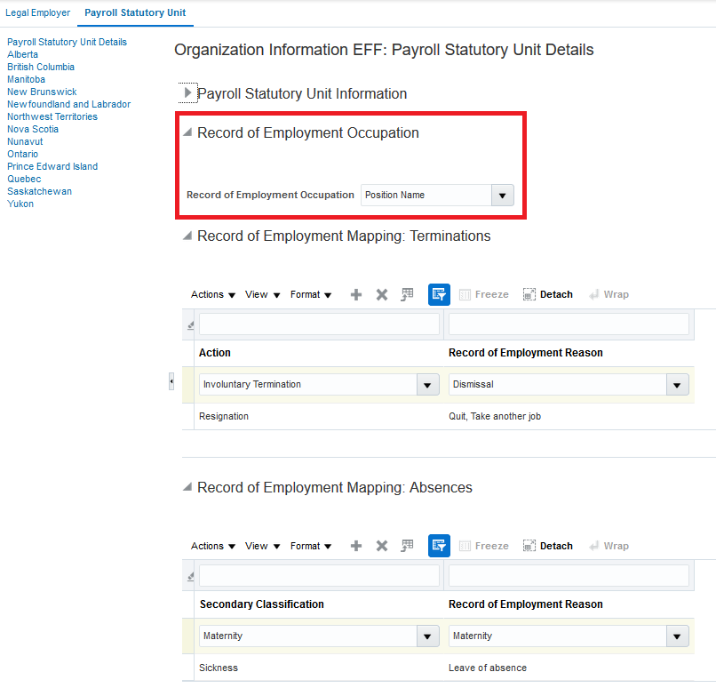Open the Dismissal reason dropdown
Image resolution: width=716 pixels, height=688 pixels.
point(678,385)
